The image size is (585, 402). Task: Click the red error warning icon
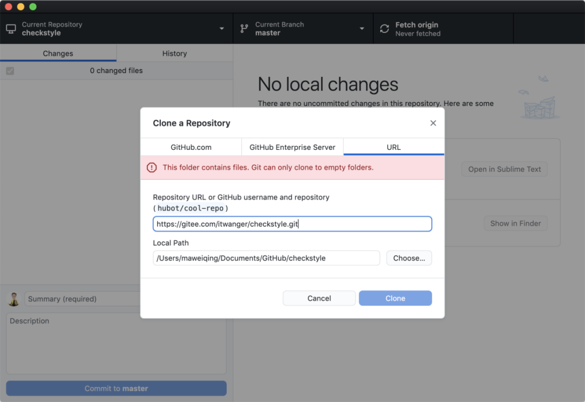(152, 168)
